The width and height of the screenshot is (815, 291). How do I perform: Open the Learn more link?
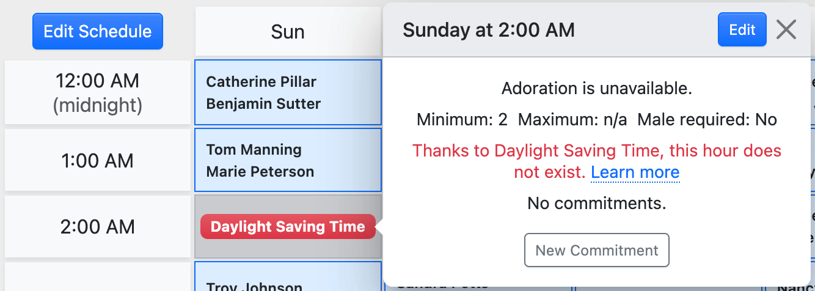[x=635, y=172]
